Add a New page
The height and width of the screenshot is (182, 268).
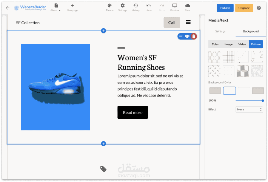click(x=72, y=8)
